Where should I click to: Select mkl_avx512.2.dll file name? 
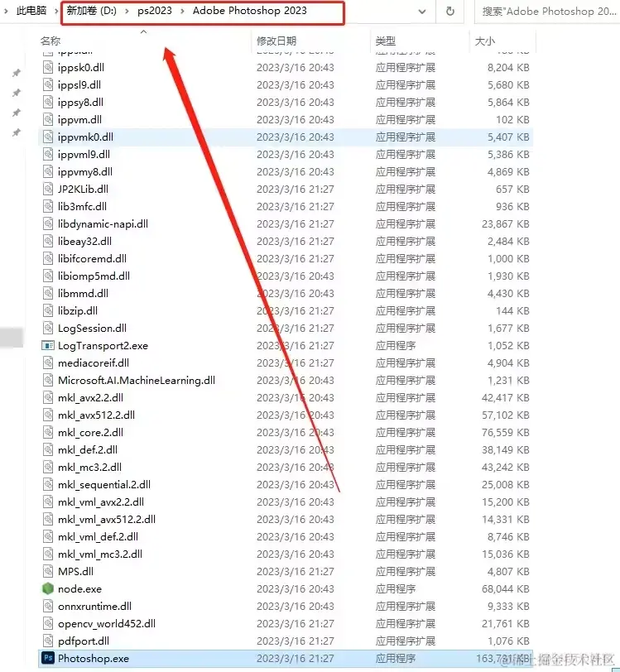pos(97,415)
